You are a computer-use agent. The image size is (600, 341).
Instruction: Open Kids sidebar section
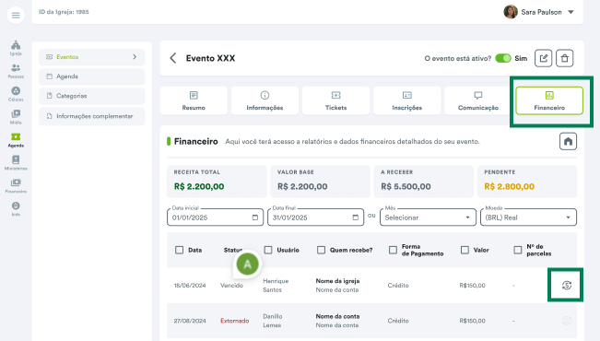click(x=16, y=208)
